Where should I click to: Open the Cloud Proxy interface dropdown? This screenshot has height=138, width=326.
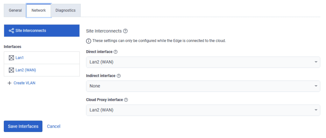point(203,110)
